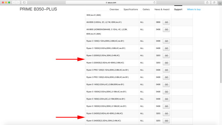Click the Ryzen 5 1500X CPU name
The image size is (222, 125).
click(x=106, y=92)
